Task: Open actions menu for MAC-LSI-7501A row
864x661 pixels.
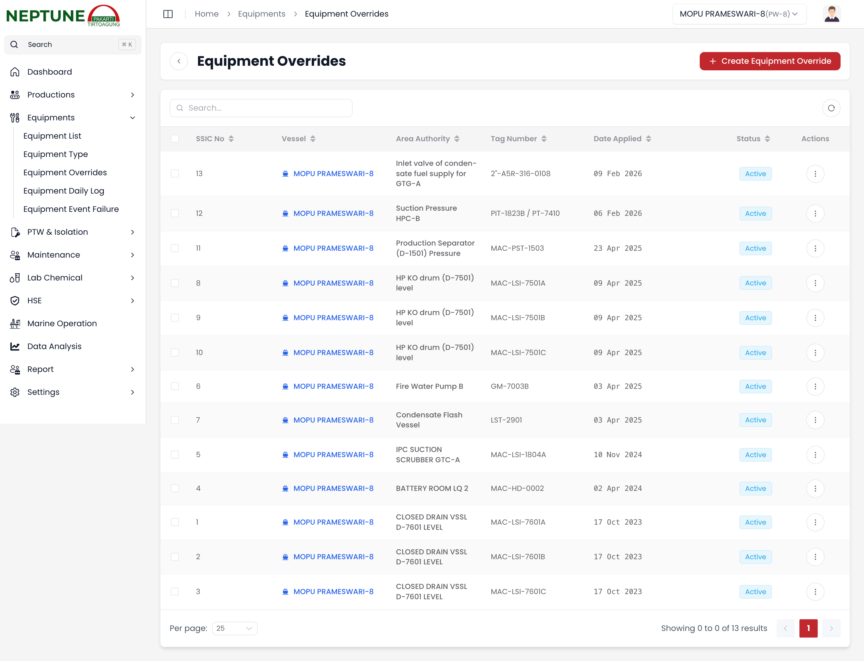Action: [x=815, y=283]
